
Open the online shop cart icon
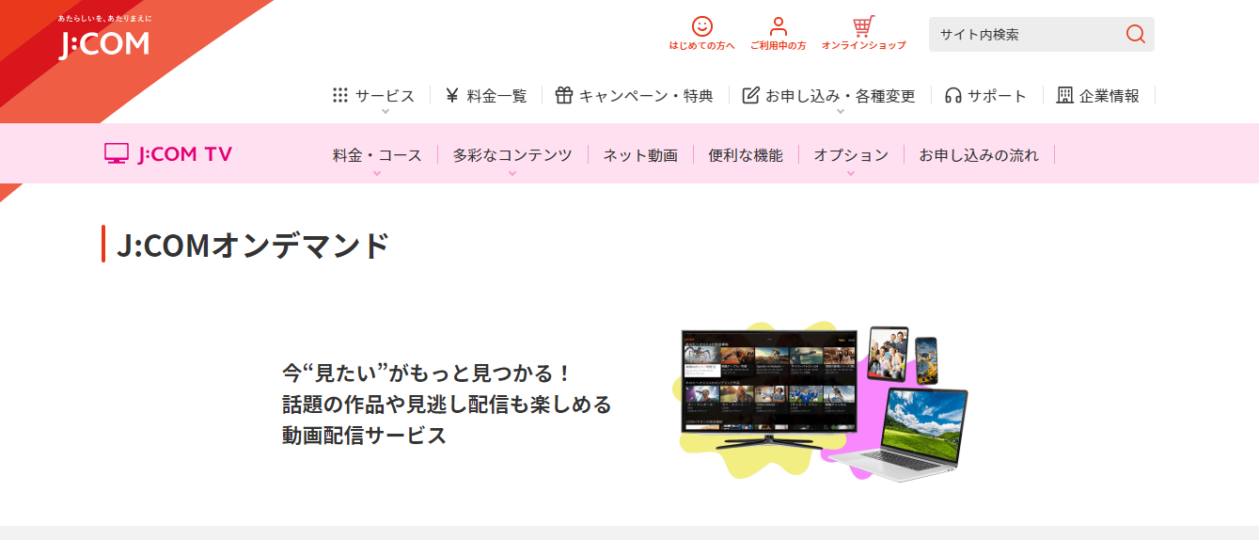pos(863,26)
